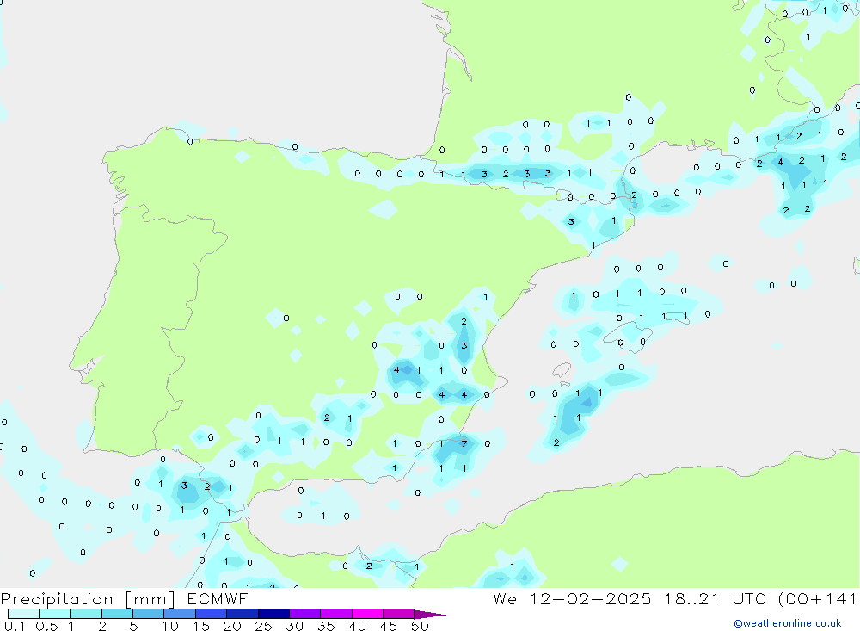
Task: Click the 45–50 mm legend color swatch
Action: pyautogui.click(x=399, y=614)
